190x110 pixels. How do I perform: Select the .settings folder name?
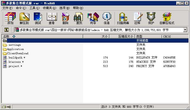point(14,45)
